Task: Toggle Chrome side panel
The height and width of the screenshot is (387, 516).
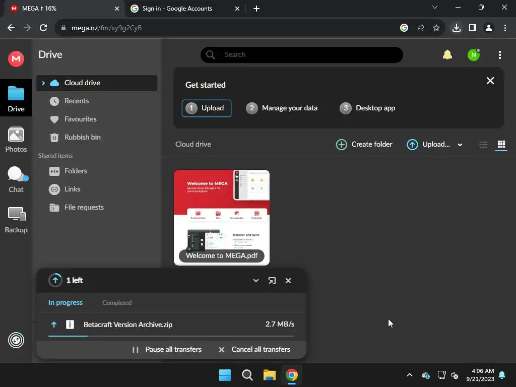Action: point(473,28)
